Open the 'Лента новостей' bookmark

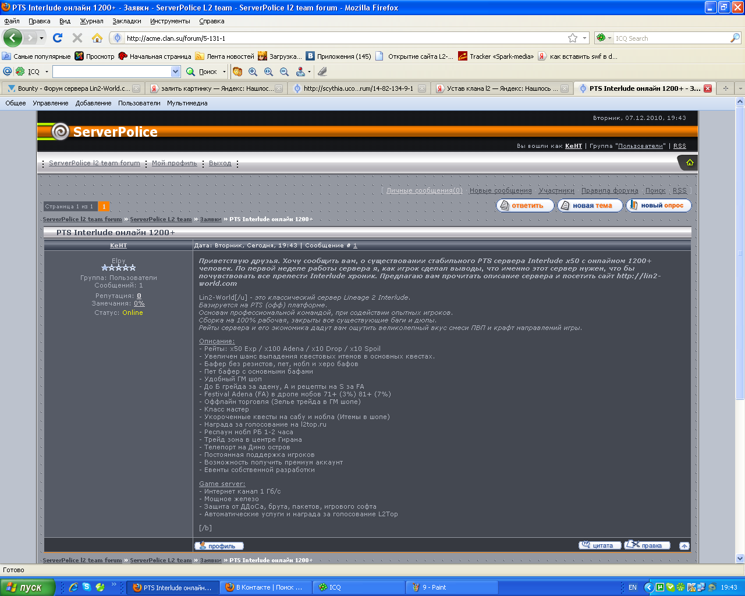coord(225,56)
